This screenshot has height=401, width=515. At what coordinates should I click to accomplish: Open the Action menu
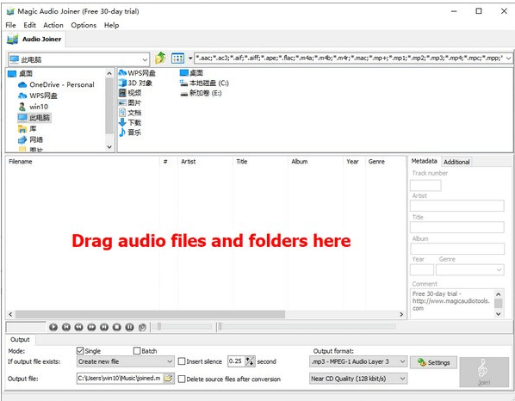(x=53, y=25)
